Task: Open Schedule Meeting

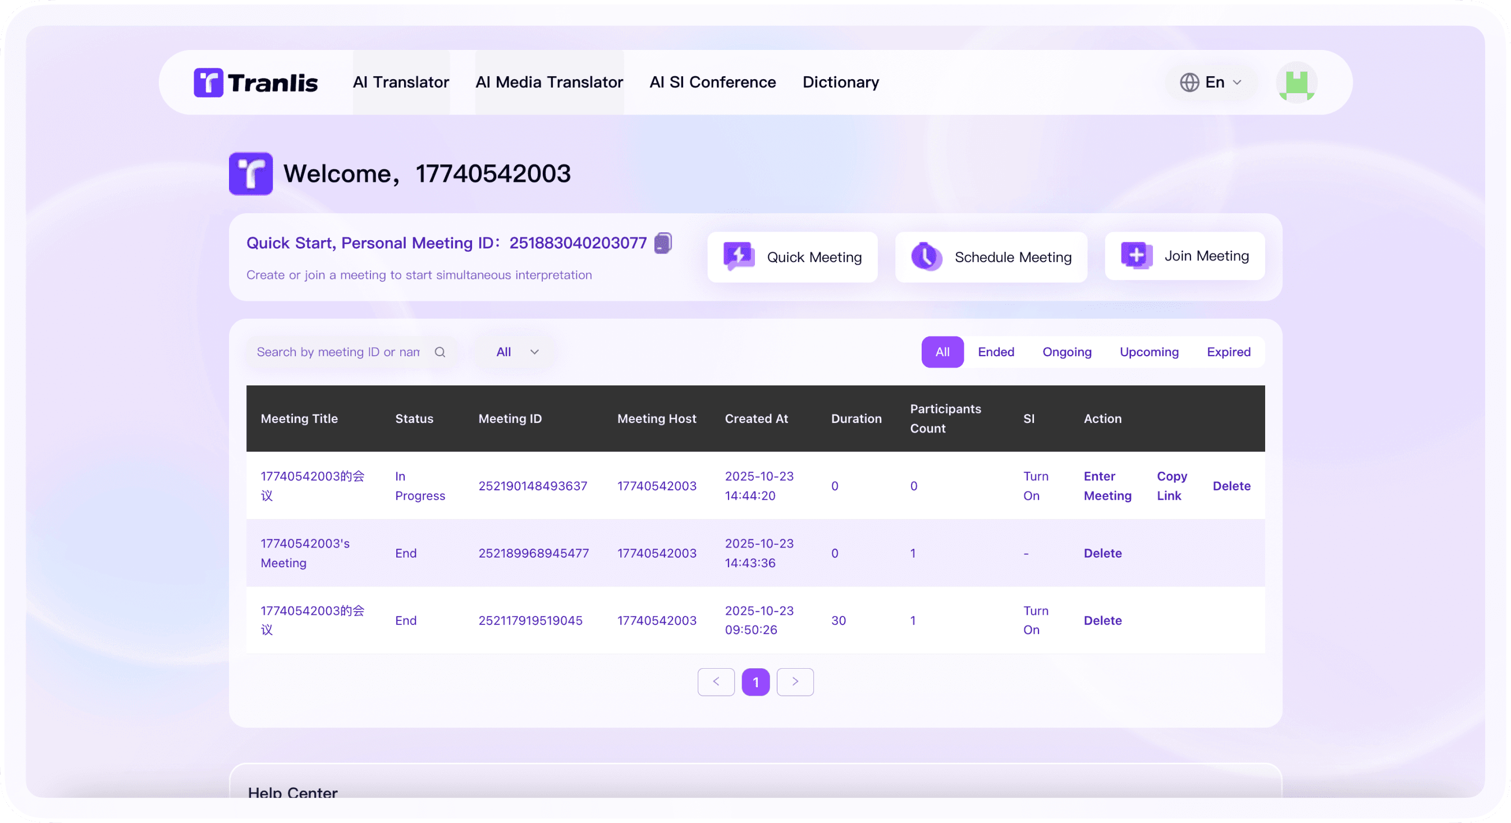Action: tap(991, 257)
